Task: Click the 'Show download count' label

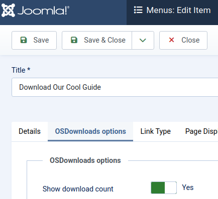Action: pos(78,189)
